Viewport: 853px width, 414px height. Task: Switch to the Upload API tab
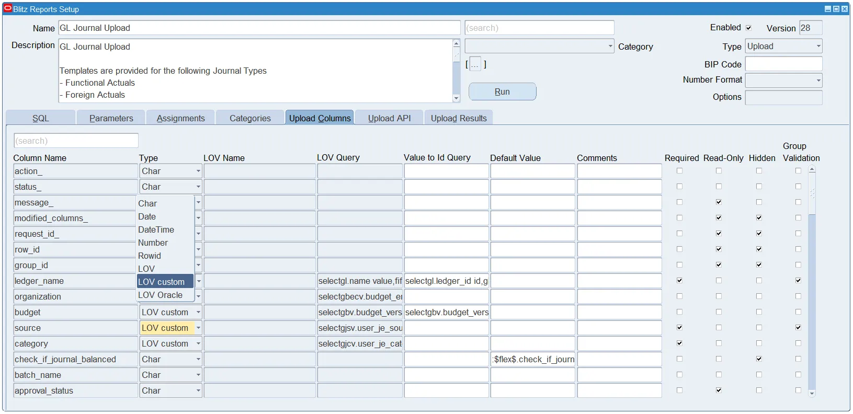(x=389, y=118)
